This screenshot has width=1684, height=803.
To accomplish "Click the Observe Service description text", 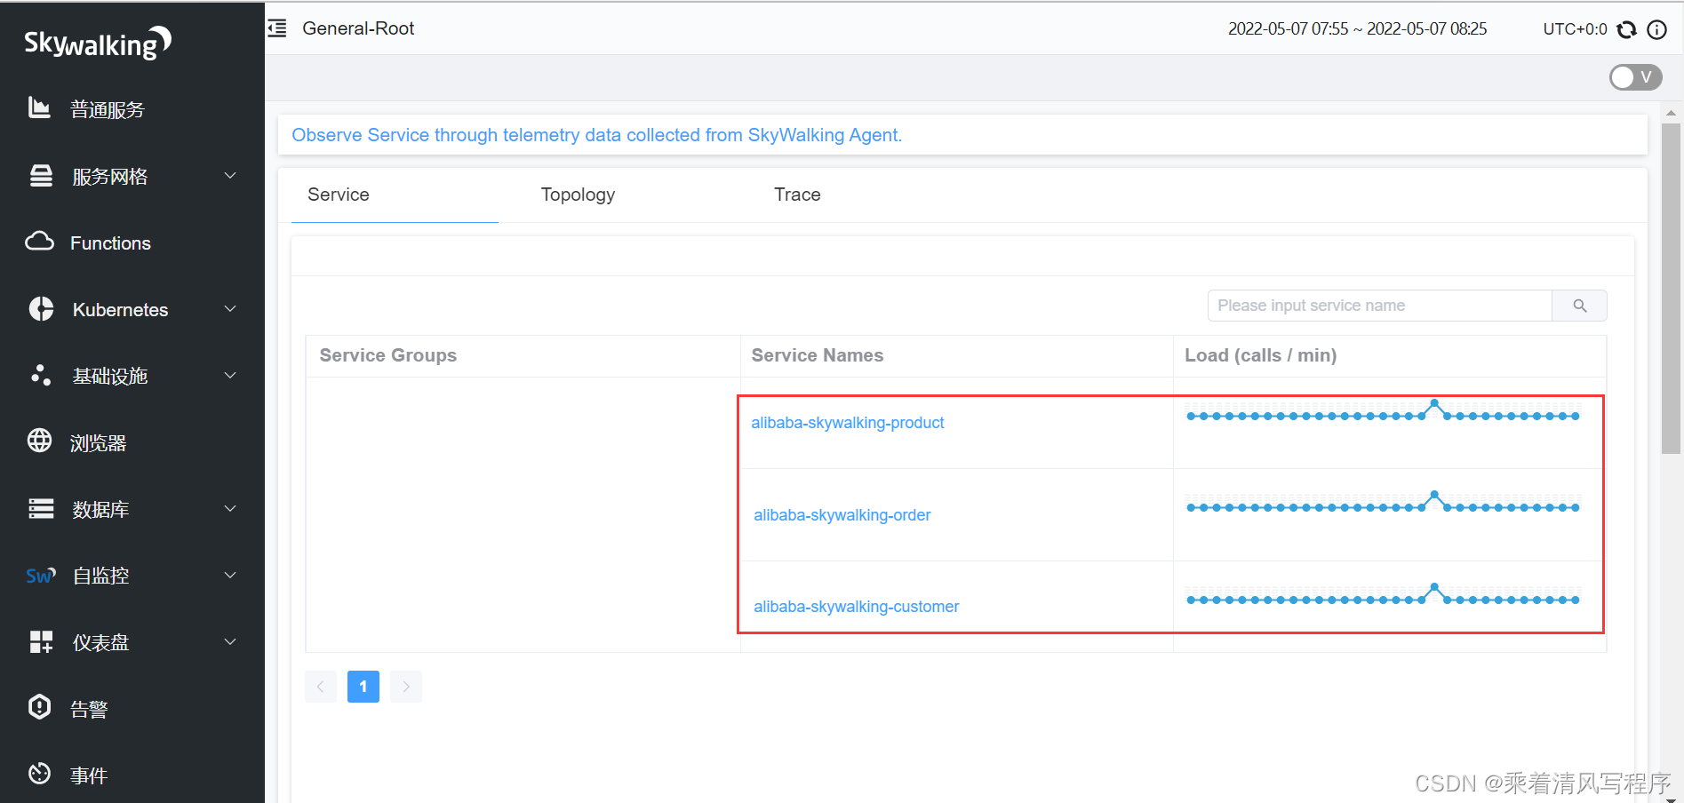I will 597,135.
